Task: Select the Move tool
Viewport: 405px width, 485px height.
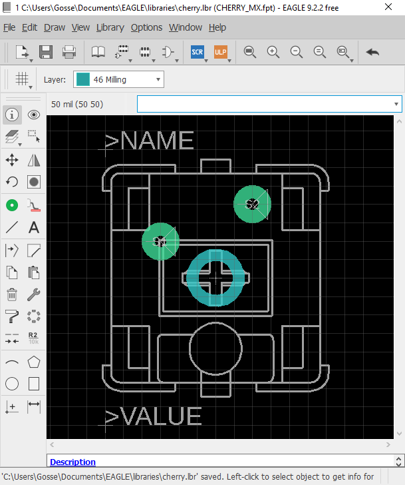Action: 12,160
